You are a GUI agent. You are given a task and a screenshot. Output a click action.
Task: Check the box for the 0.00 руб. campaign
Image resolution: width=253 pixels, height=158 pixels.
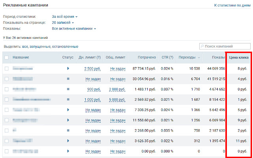(7, 151)
